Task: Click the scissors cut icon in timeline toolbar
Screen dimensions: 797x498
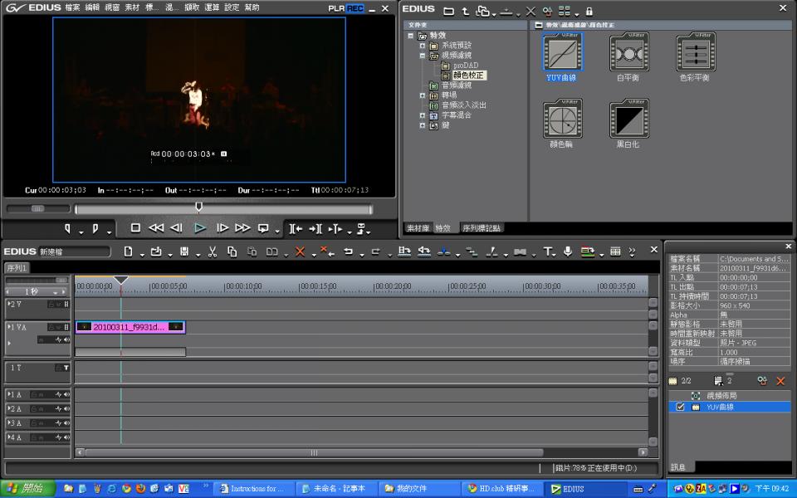Action: tap(213, 251)
